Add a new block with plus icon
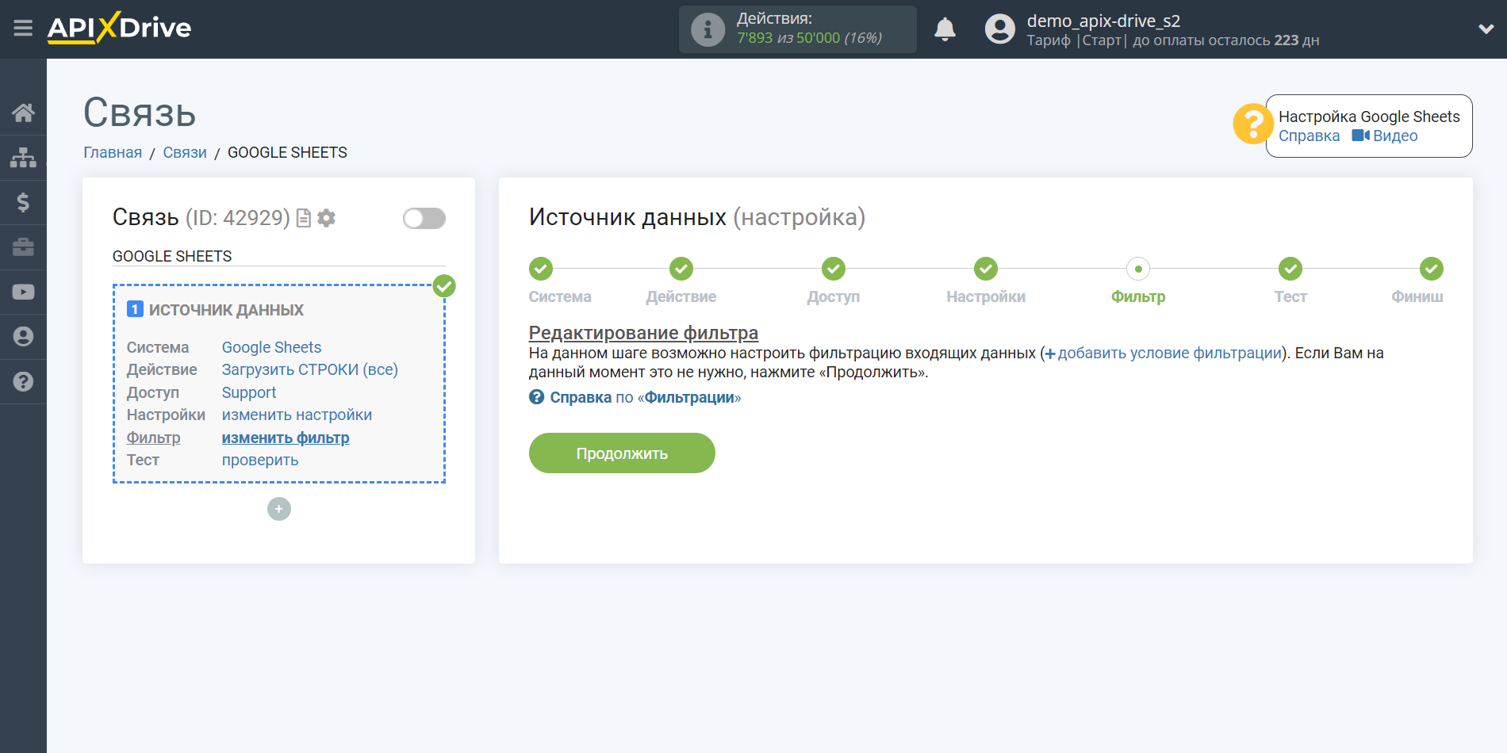Screen dimensions: 1507x753 (x=279, y=509)
